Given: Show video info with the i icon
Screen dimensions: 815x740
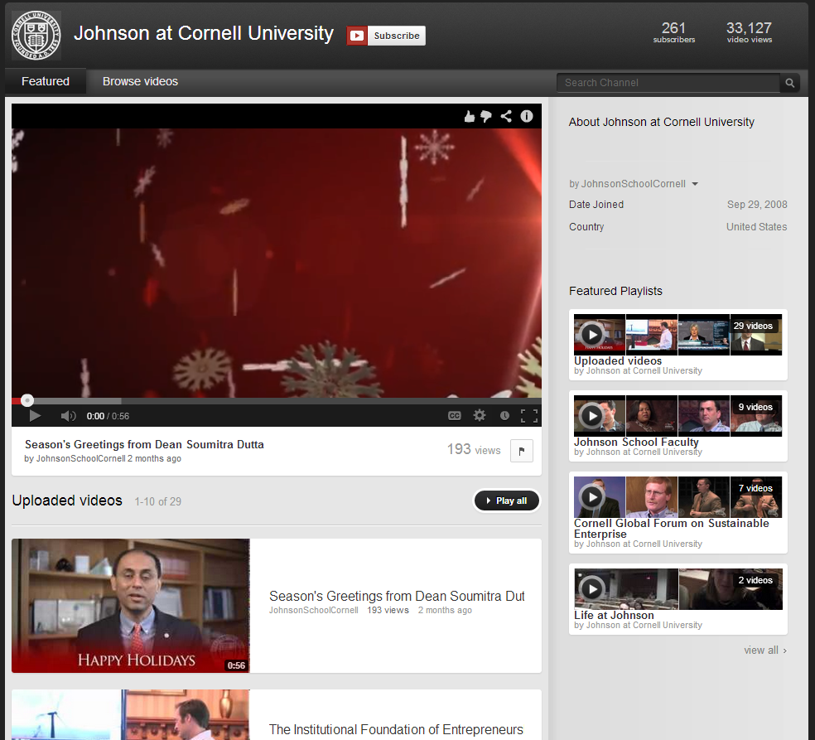Looking at the screenshot, I should point(527,116).
